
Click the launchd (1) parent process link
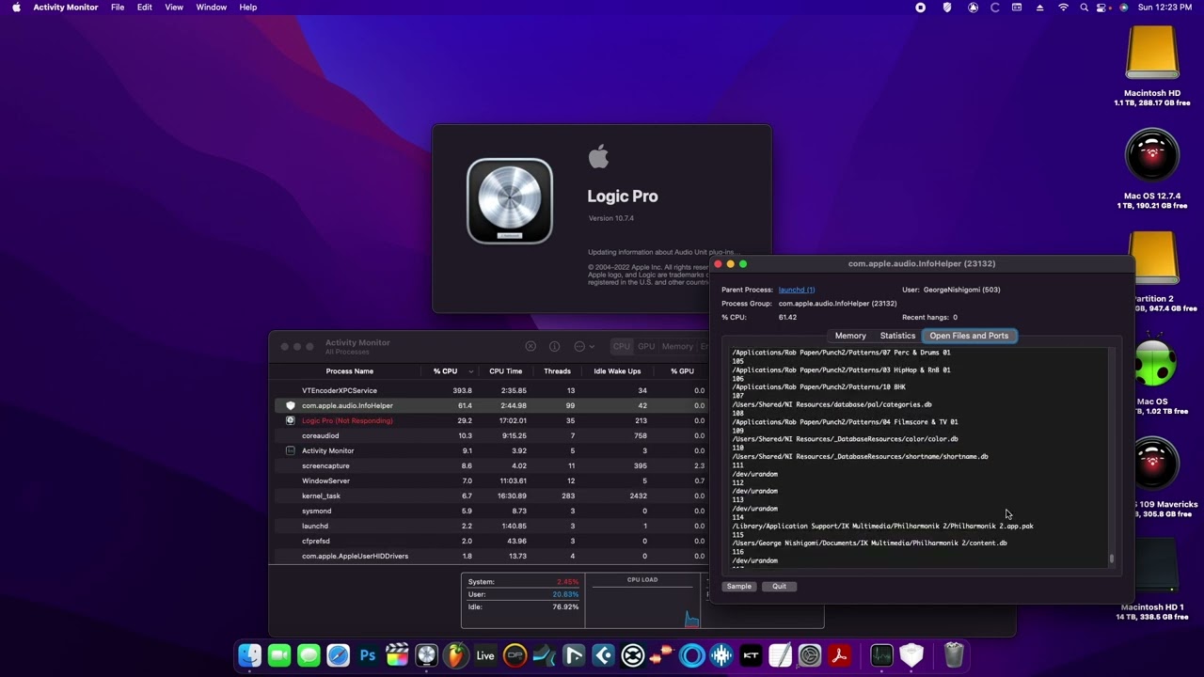(x=797, y=290)
